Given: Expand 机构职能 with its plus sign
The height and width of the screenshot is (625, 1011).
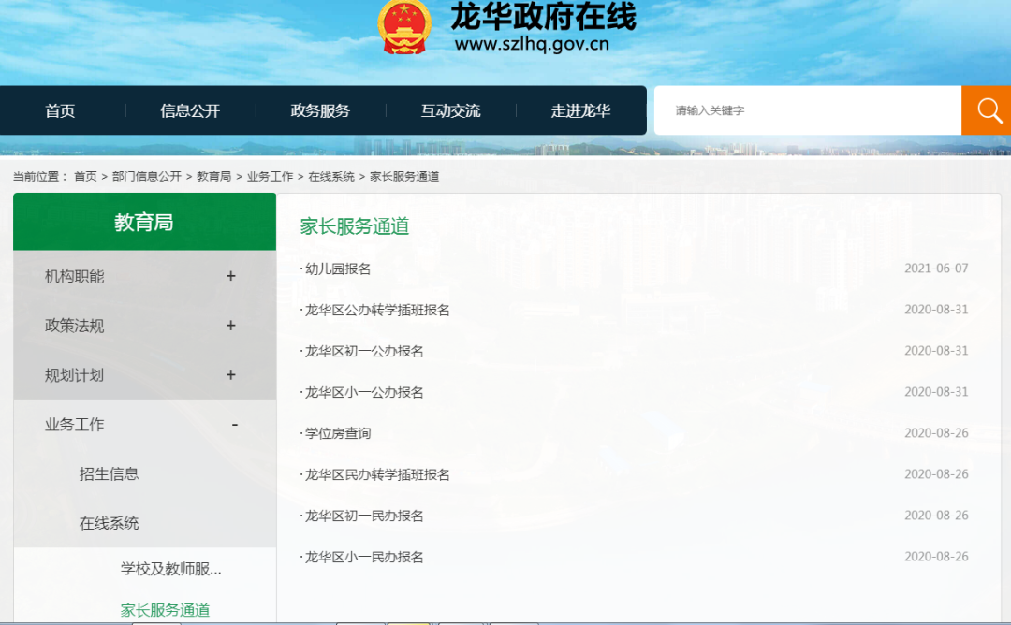Looking at the screenshot, I should 231,276.
